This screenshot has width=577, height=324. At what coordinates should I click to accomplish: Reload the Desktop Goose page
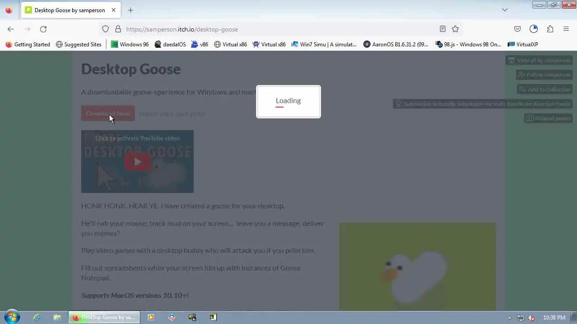(x=43, y=29)
